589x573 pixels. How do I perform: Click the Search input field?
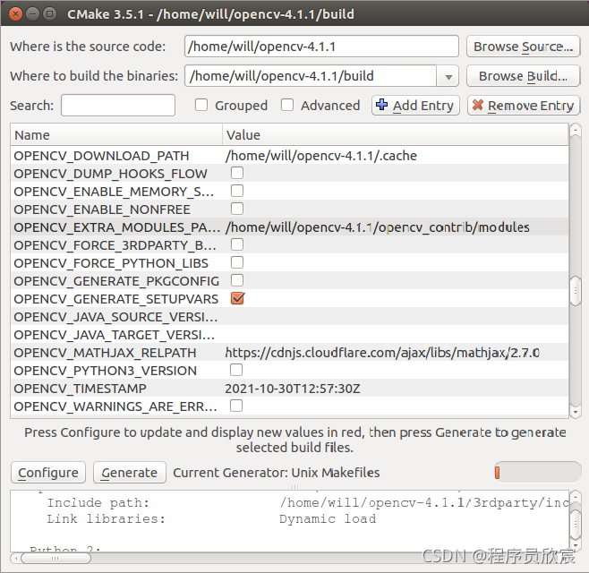[118, 106]
